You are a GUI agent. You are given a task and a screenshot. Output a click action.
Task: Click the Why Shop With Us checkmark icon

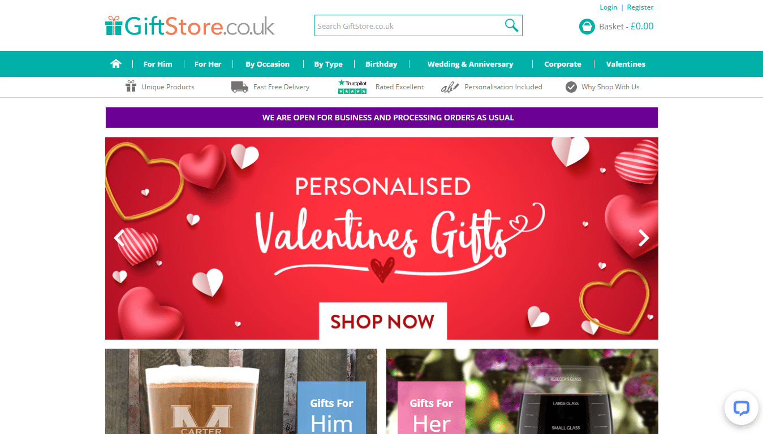tap(571, 87)
